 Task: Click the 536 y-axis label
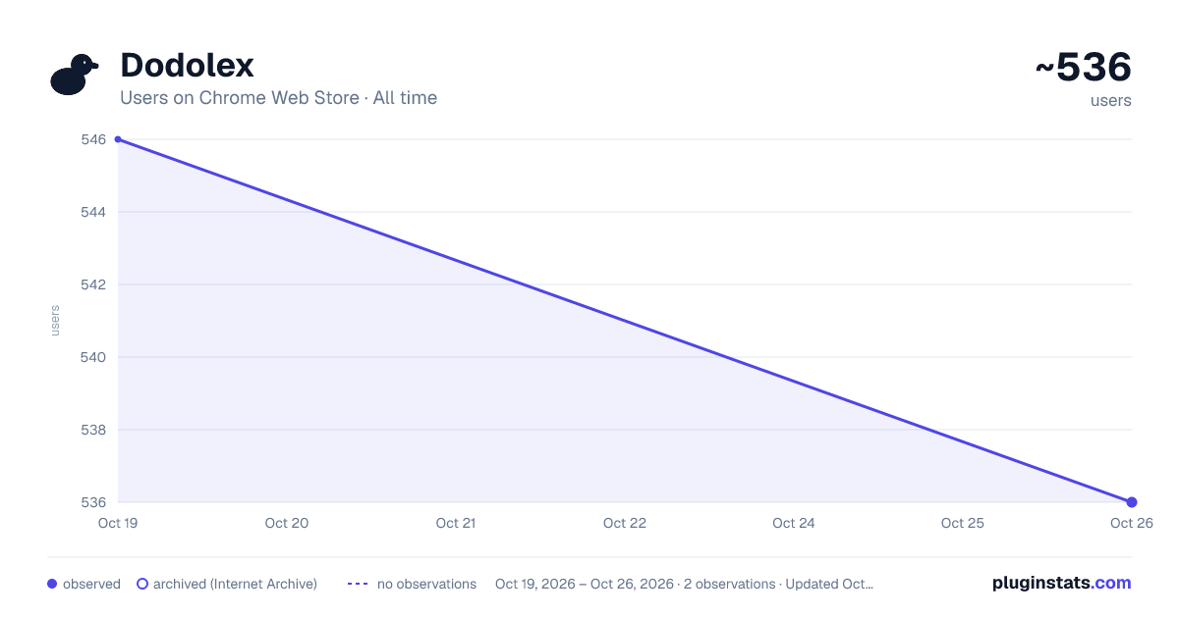pos(93,502)
